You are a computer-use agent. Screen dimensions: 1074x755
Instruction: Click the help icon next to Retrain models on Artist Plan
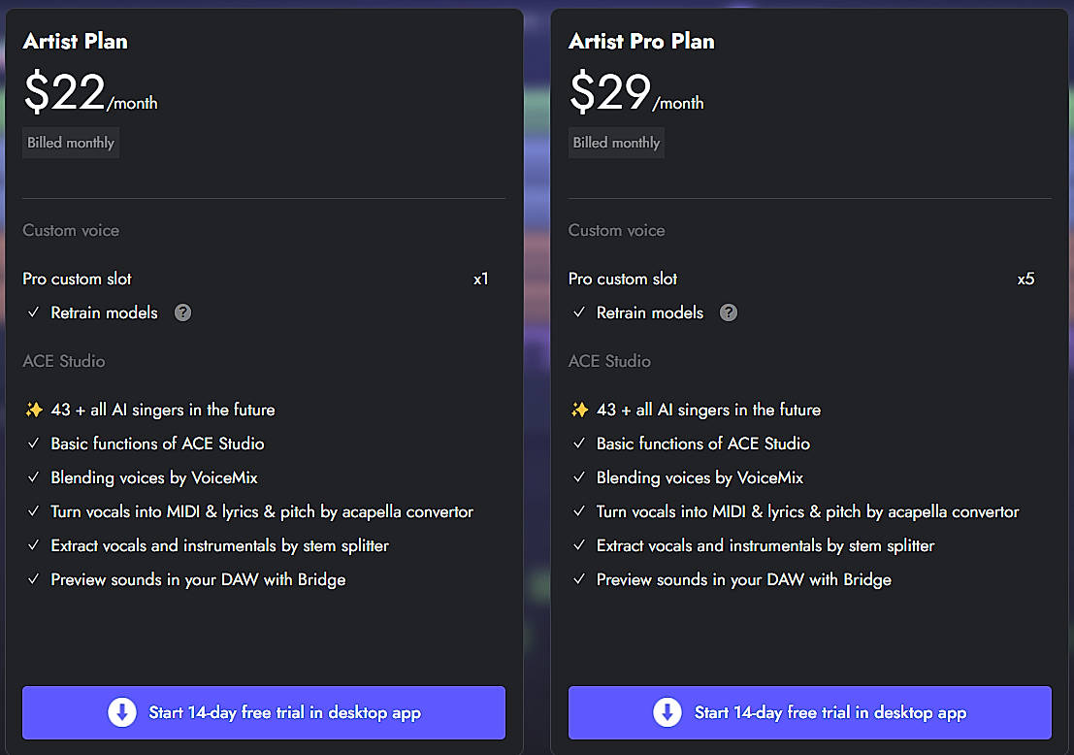click(x=182, y=312)
